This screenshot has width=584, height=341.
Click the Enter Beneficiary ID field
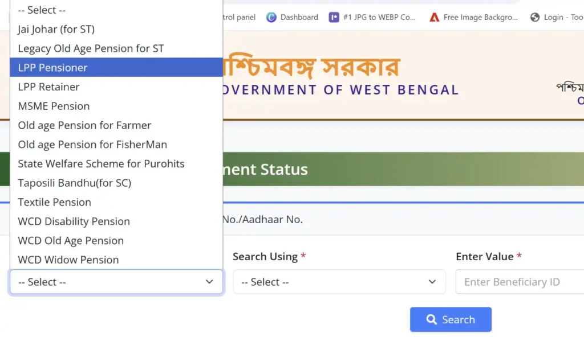520,282
